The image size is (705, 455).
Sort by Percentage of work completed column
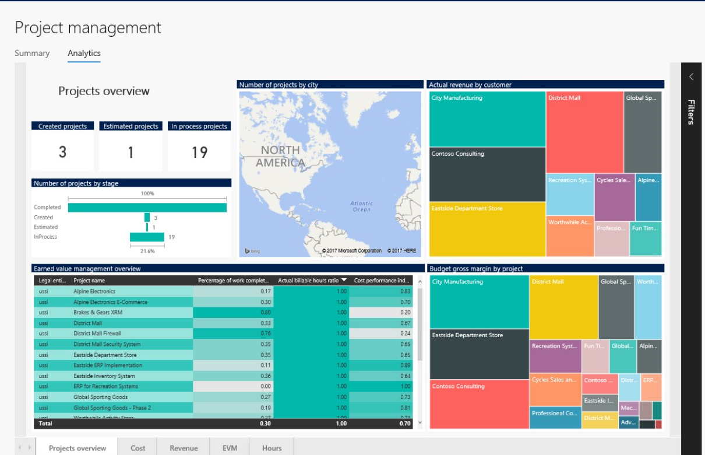coord(233,281)
